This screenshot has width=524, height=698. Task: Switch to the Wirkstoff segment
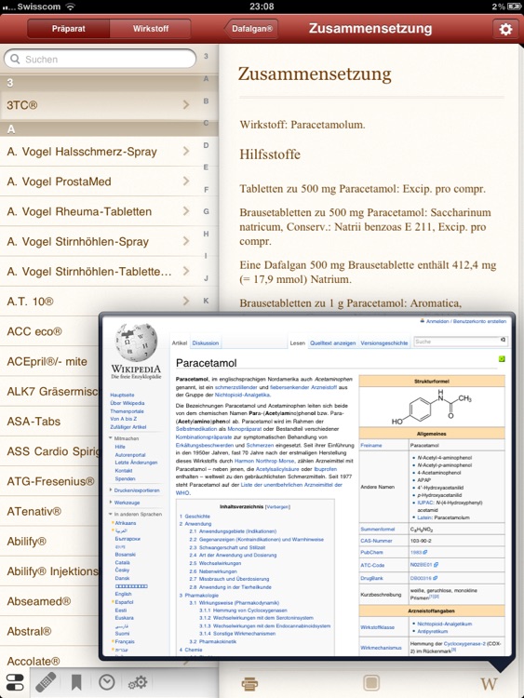click(151, 29)
